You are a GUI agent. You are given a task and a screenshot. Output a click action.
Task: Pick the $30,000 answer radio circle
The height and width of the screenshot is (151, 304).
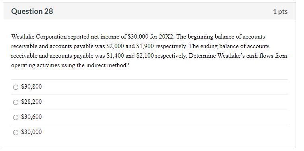coord(16,132)
